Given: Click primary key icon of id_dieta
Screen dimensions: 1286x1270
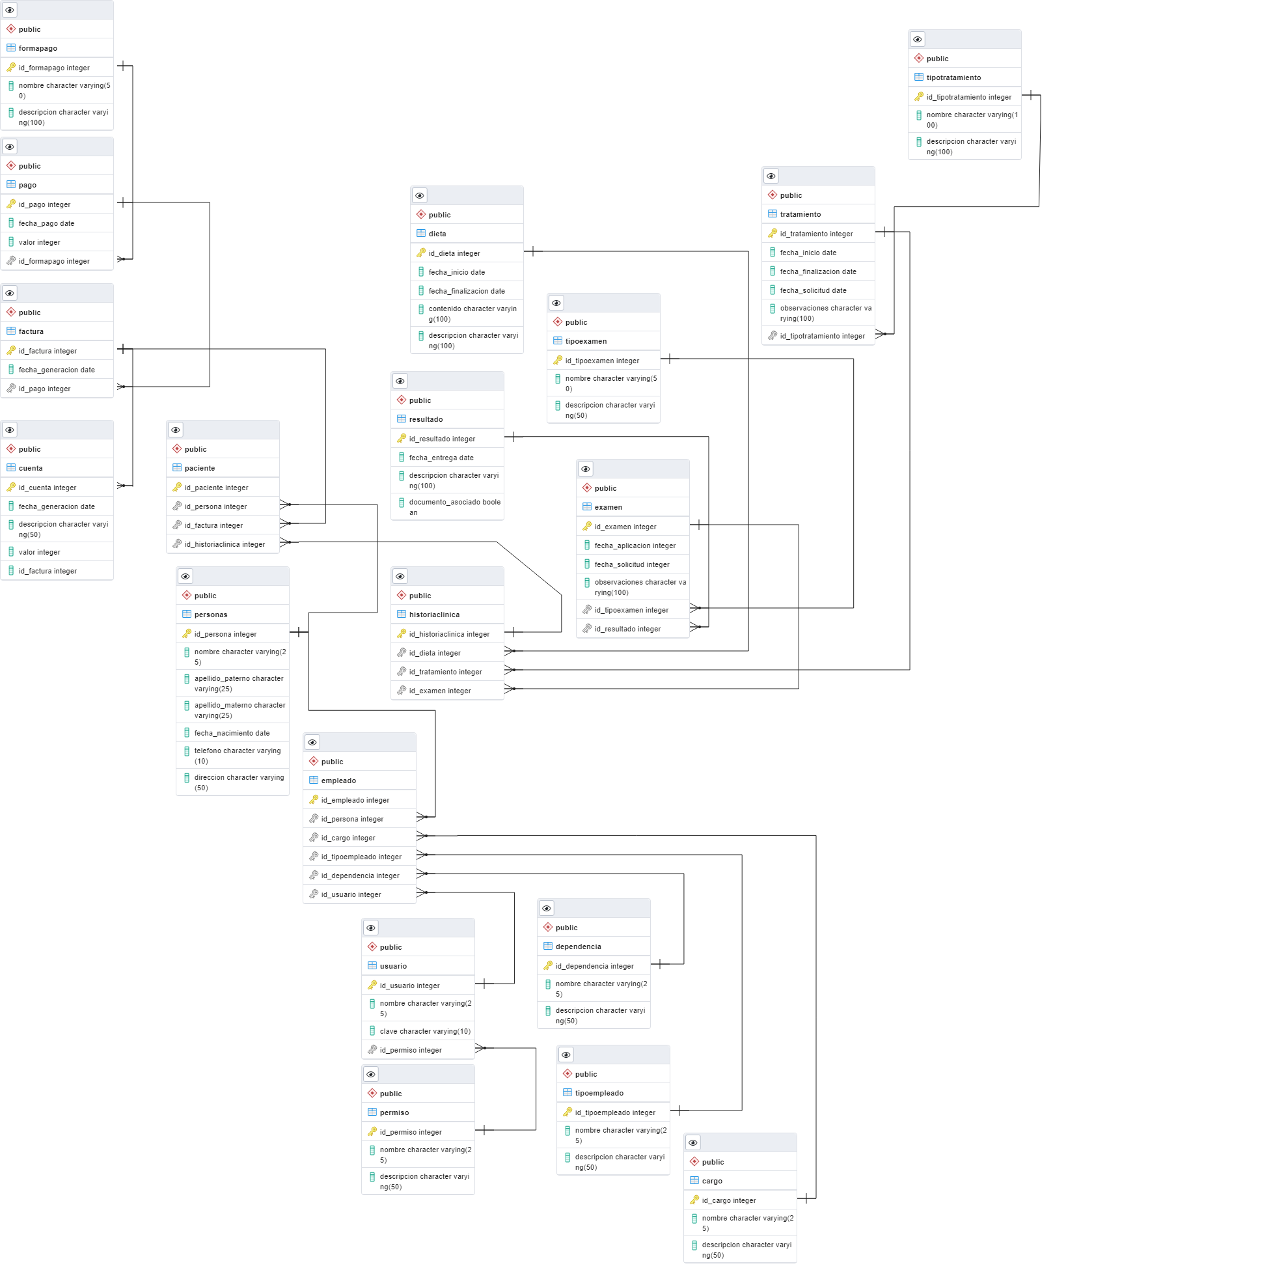Looking at the screenshot, I should (420, 253).
